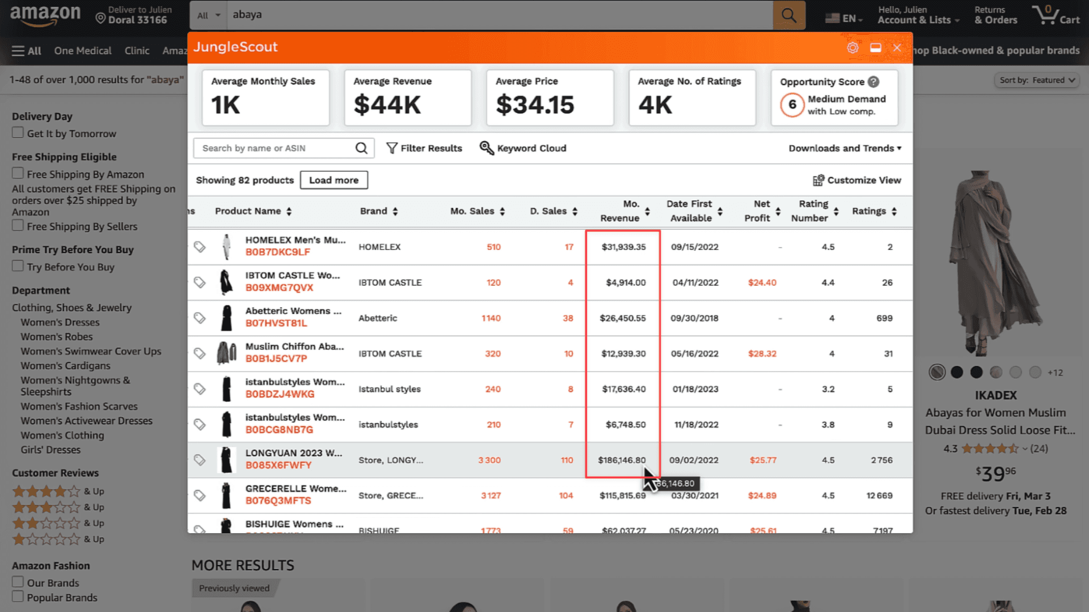This screenshot has width=1089, height=612.
Task: Open LONGYUAN product thumbnail image
Action: pos(226,460)
